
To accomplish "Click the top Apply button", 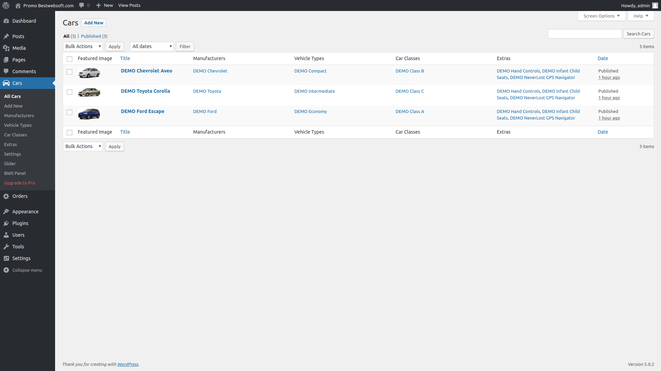I will (x=115, y=46).
